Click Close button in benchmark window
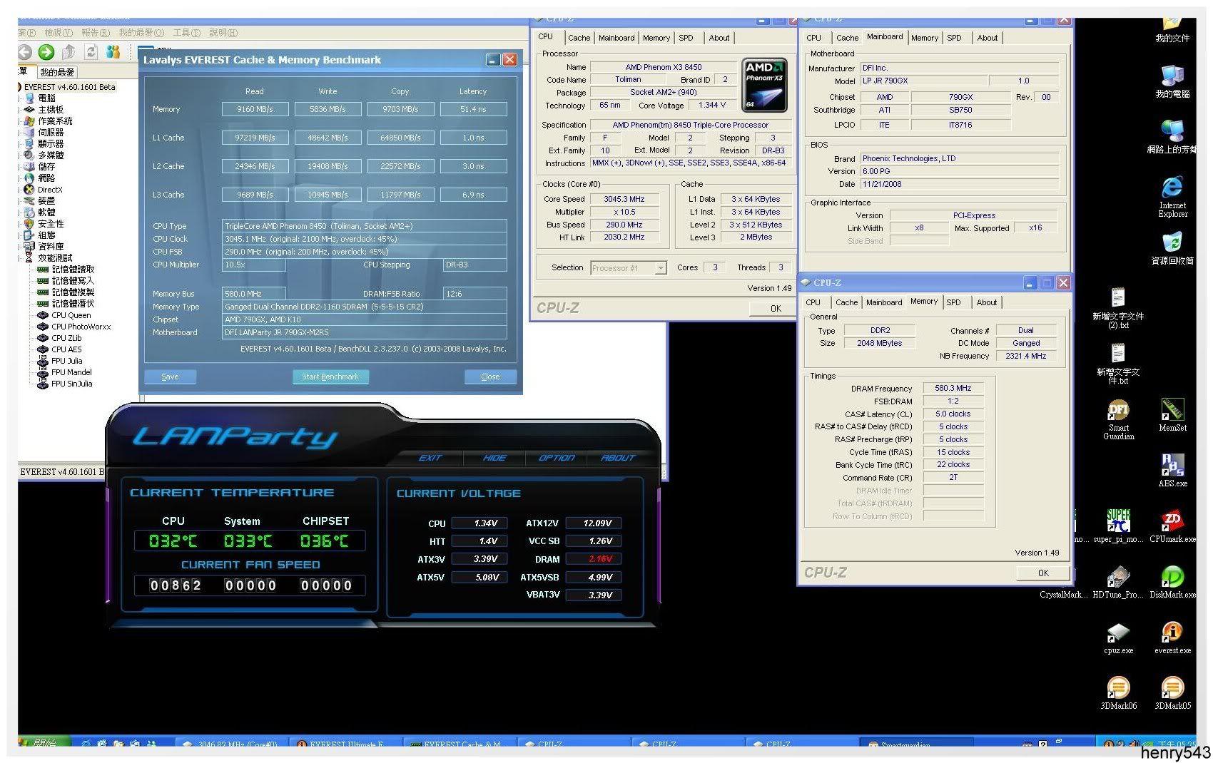Image resolution: width=1213 pixels, height=763 pixels. (490, 377)
